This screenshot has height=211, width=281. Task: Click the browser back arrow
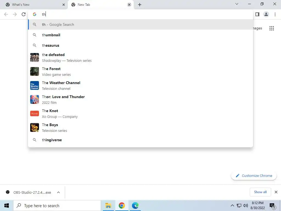point(6,14)
